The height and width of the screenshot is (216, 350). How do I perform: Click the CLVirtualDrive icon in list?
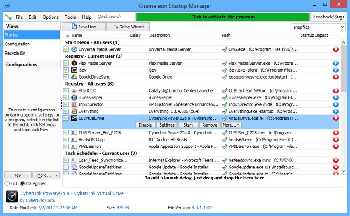tap(74, 118)
